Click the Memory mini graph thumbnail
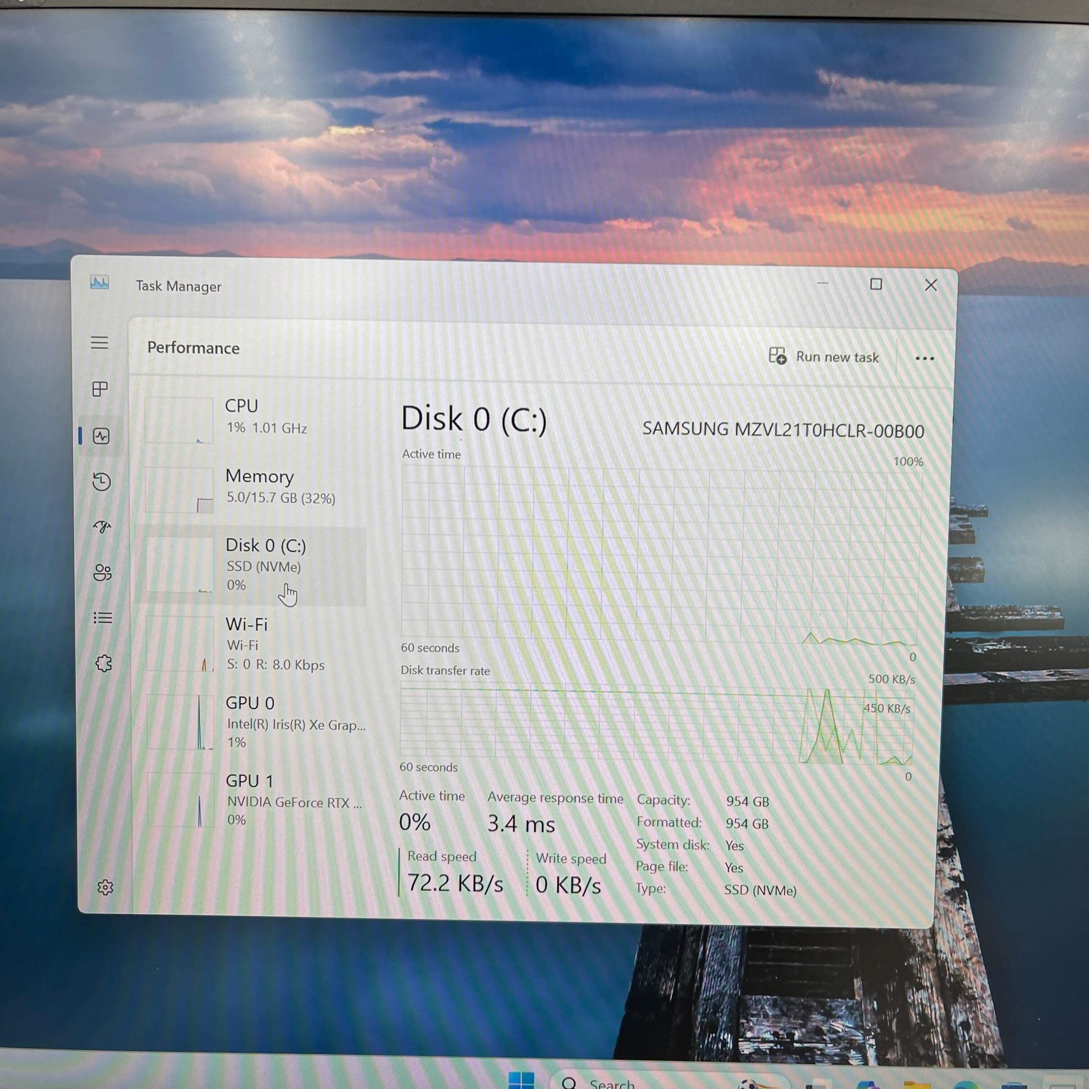This screenshot has width=1089, height=1089. 180,489
